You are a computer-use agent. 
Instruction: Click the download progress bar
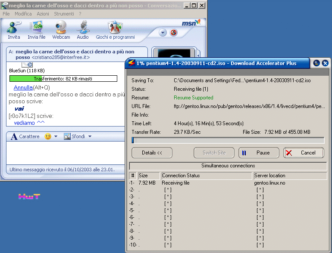[x=228, y=140]
